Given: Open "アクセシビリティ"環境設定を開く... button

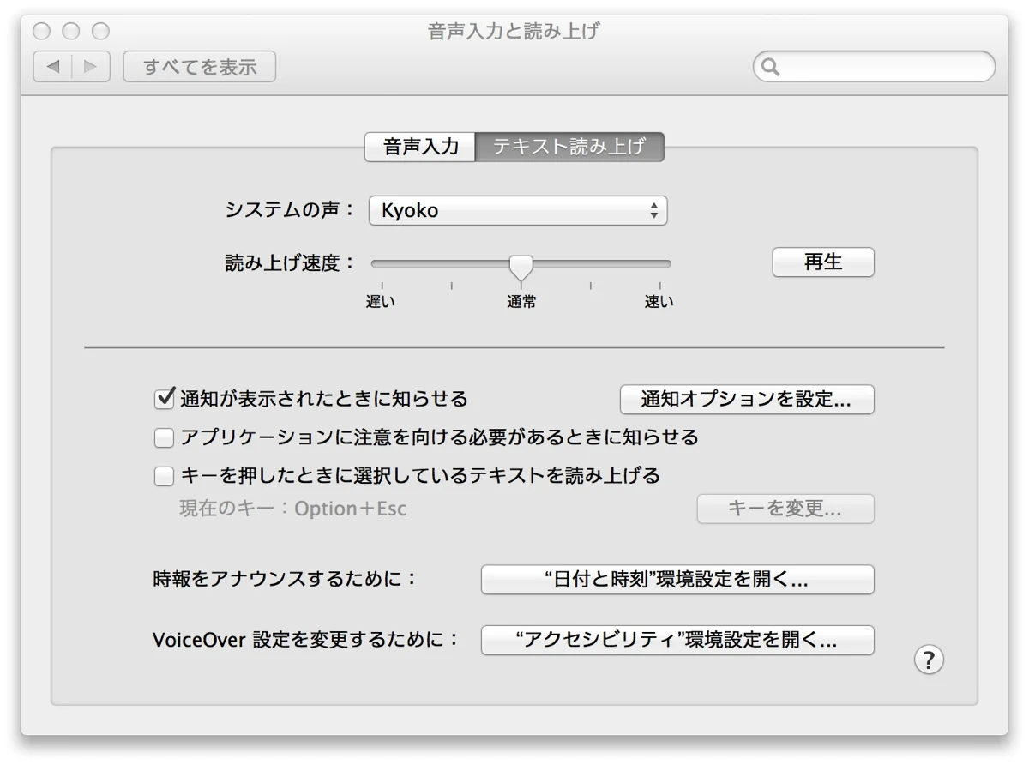Looking at the screenshot, I should 677,640.
